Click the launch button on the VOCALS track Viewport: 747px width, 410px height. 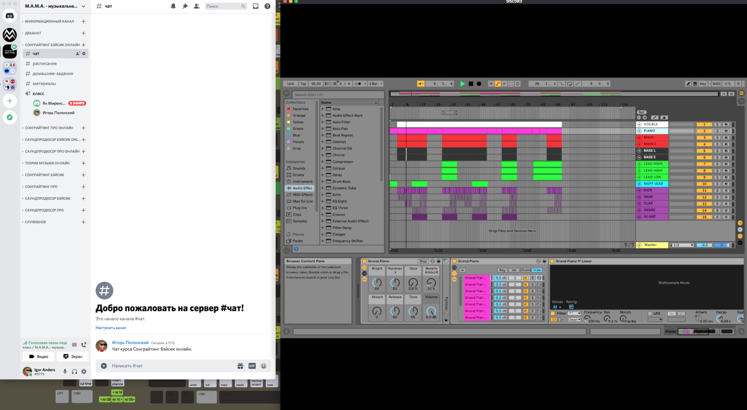pyautogui.click(x=639, y=125)
